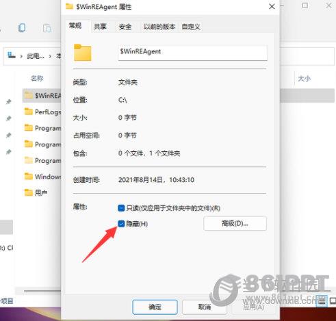This screenshot has height=321, width=336.
Task: Click the 取消 button
Action: pos(205,307)
